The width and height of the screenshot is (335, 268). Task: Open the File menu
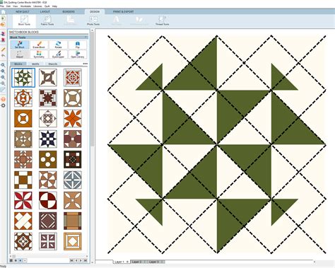pyautogui.click(x=2, y=6)
